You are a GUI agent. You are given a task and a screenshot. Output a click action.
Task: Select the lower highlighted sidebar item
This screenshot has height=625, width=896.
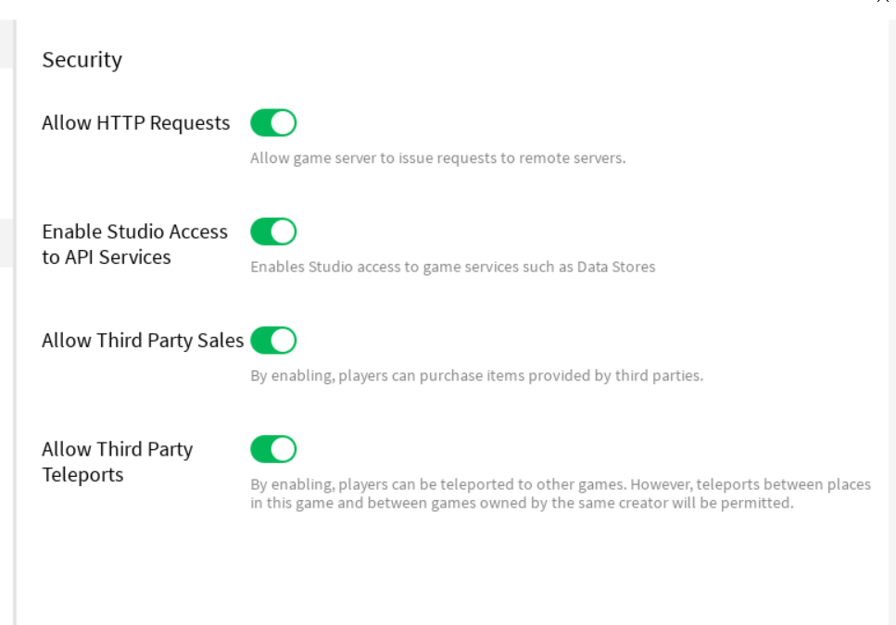6,244
